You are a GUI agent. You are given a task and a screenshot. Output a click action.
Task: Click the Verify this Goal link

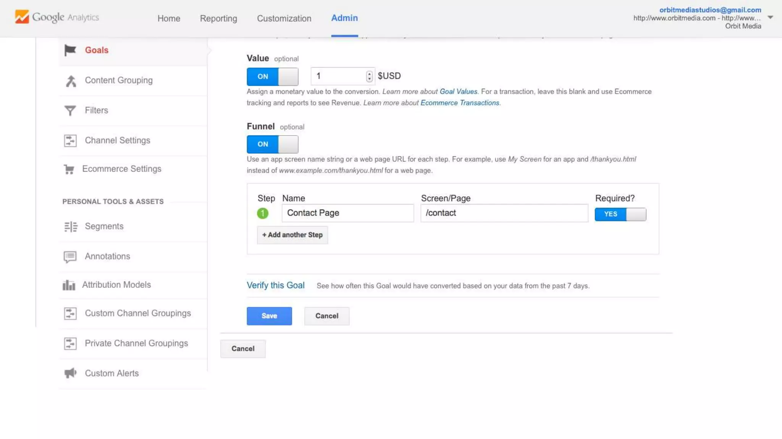(275, 285)
